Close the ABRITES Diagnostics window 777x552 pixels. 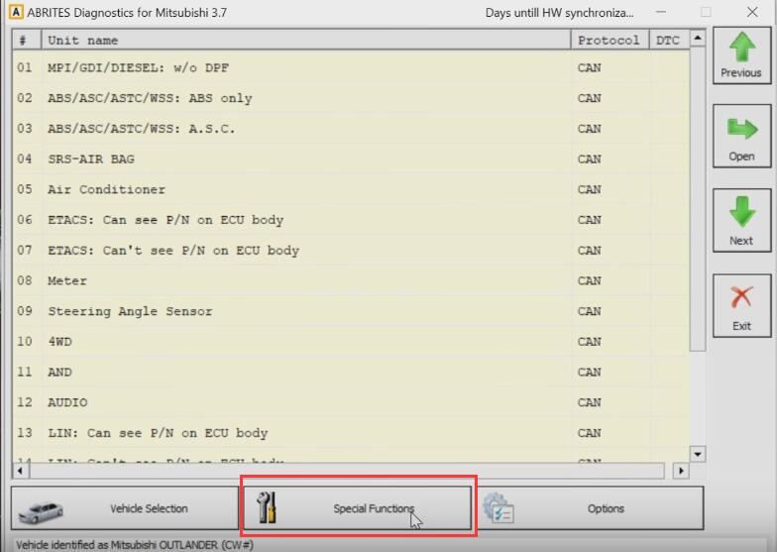752,12
